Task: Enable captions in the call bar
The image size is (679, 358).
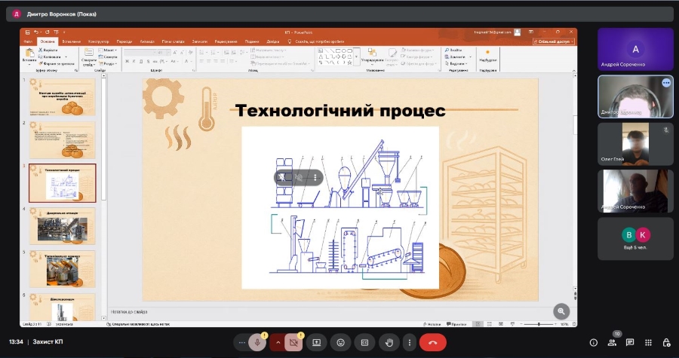Action: pyautogui.click(x=364, y=342)
